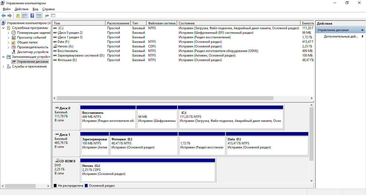Select the (C:) volume row in the list
This screenshot has height=195, width=366.
point(183,28)
